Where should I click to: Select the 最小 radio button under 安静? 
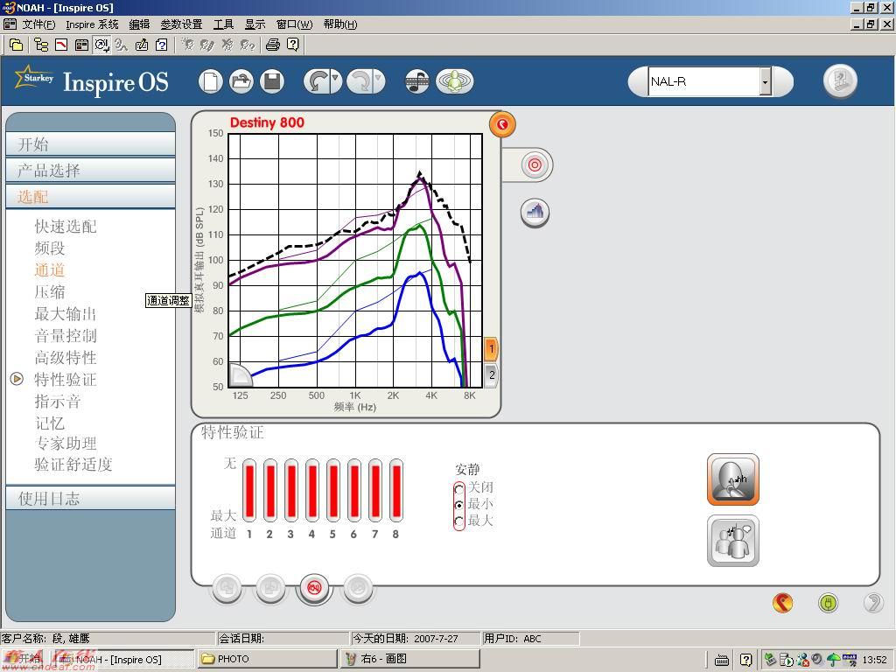pos(458,505)
